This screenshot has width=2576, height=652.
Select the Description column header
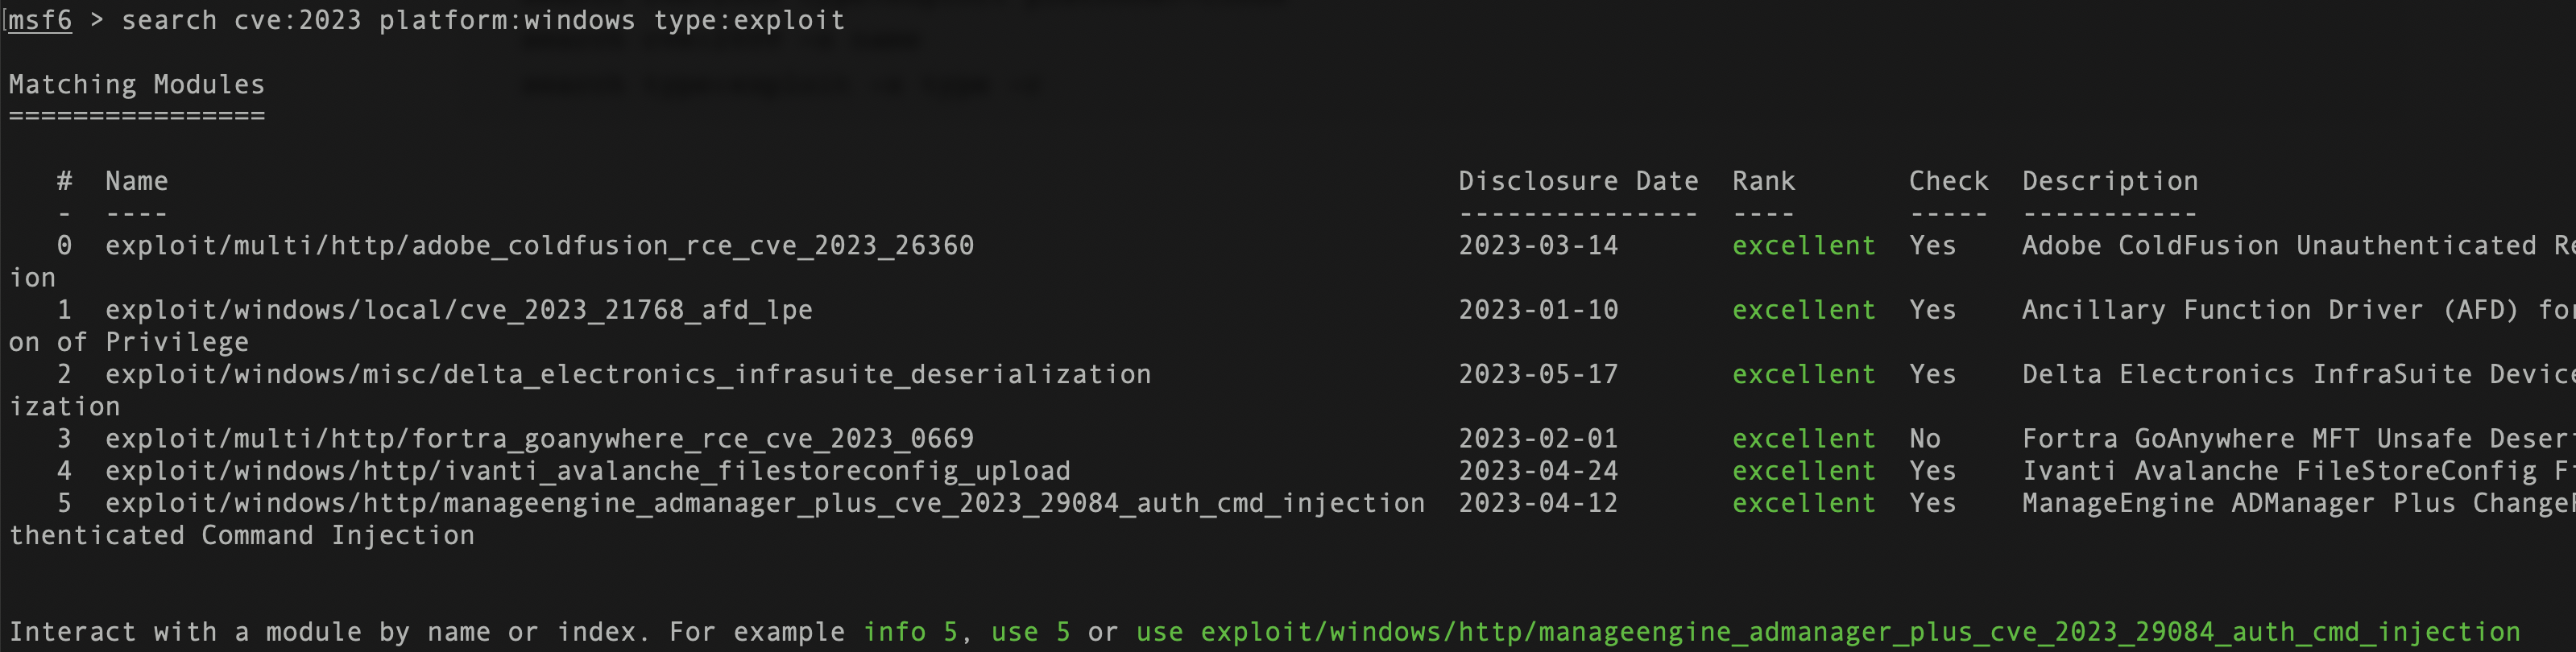[x=2110, y=181]
